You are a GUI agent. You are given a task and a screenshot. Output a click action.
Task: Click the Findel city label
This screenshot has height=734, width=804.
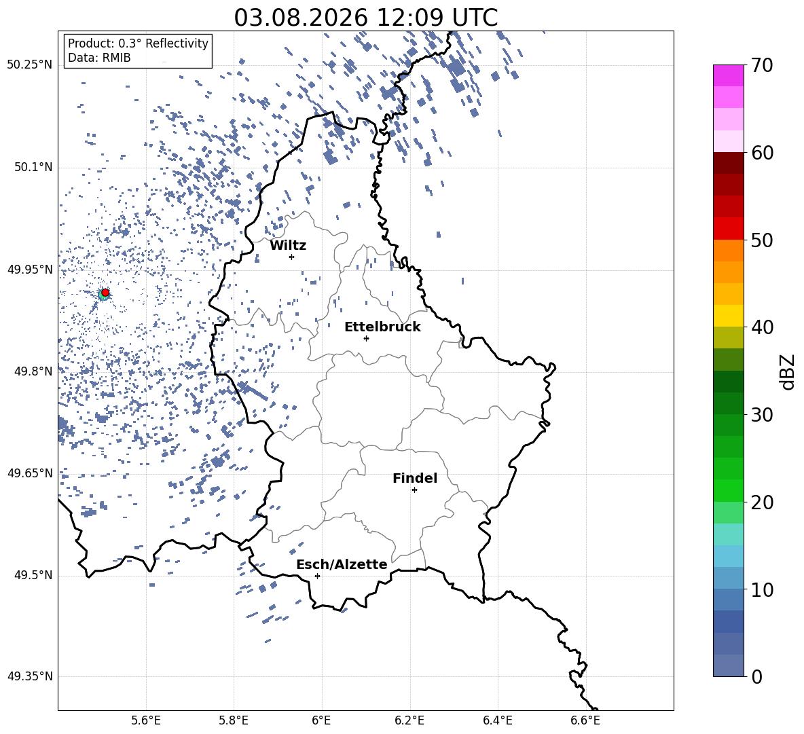415,478
